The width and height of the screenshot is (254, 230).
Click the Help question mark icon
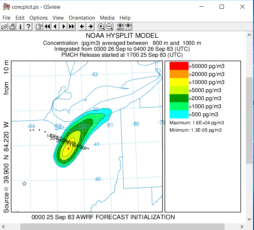tap(28, 27)
